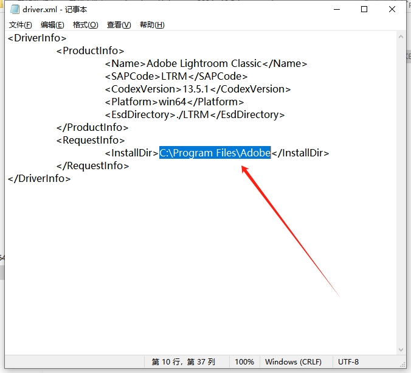Click the scrollbar down arrow
The image size is (411, 373).
pyautogui.click(x=401, y=350)
